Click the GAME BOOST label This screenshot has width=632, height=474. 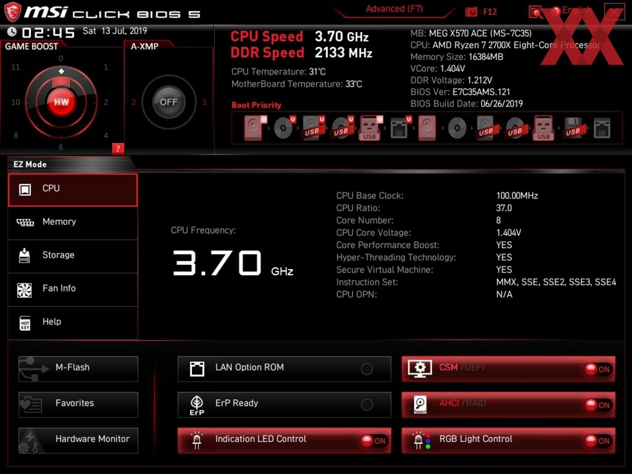point(32,46)
